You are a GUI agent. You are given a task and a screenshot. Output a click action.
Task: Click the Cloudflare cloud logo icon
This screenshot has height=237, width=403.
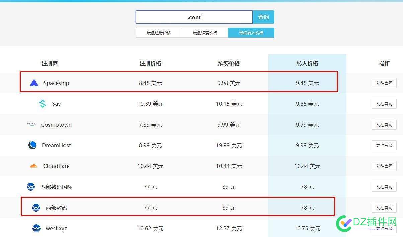33,166
